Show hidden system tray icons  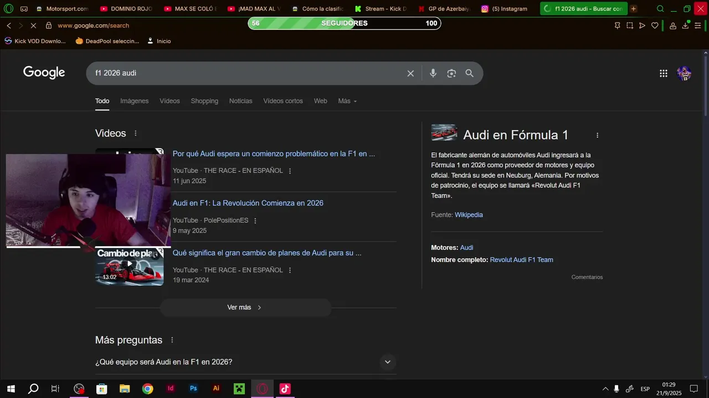point(605,389)
